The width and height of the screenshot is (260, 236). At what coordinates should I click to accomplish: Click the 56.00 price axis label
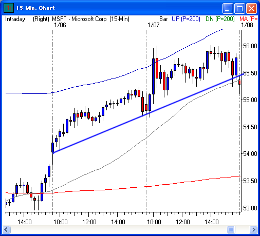pos(250,46)
